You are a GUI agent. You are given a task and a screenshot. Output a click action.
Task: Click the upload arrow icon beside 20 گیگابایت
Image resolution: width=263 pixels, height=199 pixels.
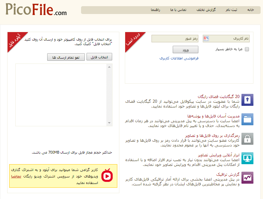click(x=247, y=100)
